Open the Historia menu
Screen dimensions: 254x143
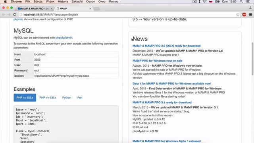[x=63, y=2]
